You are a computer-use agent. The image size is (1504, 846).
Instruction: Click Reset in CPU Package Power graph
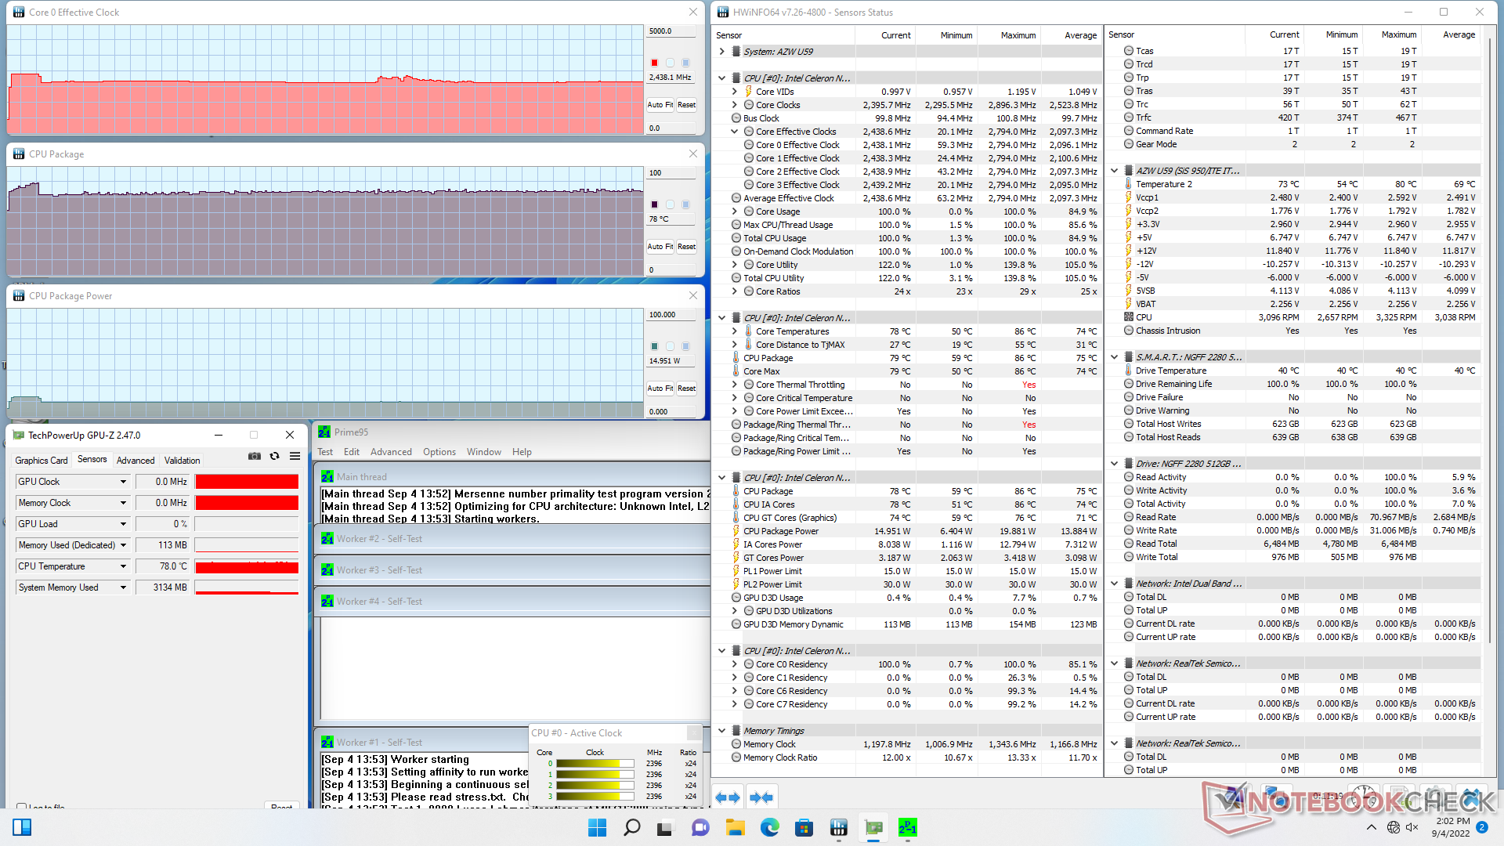(686, 389)
